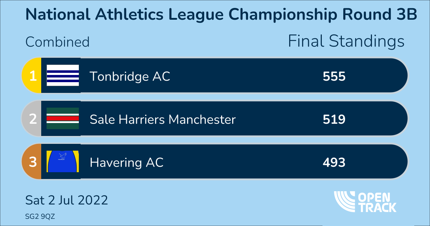Click the Havering AC blue vest icon
This screenshot has width=430, height=226.
coord(63,161)
